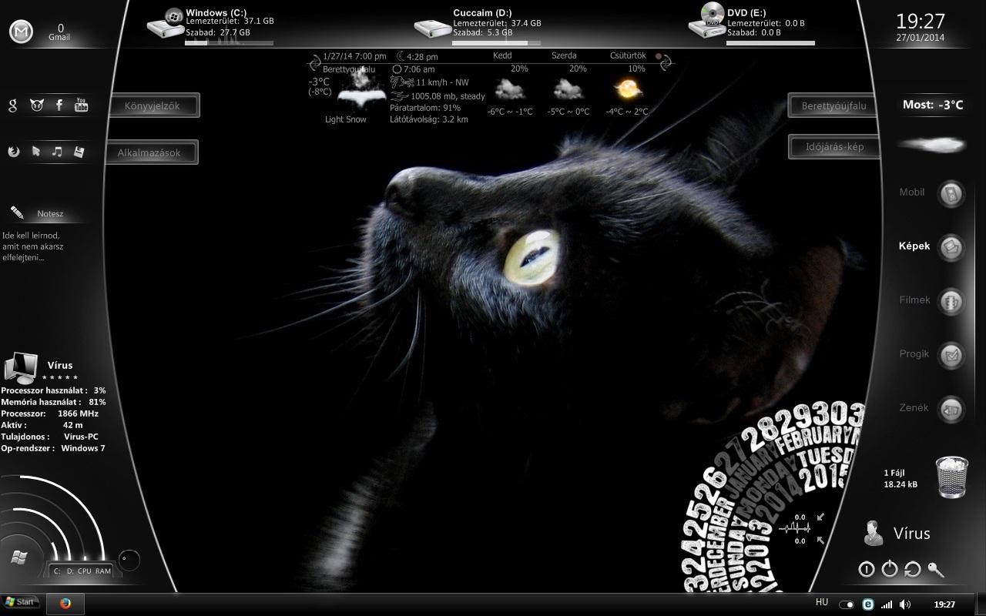Click the Csütörtök sunny forecast icon
The width and height of the screenshot is (986, 616).
pos(628,90)
